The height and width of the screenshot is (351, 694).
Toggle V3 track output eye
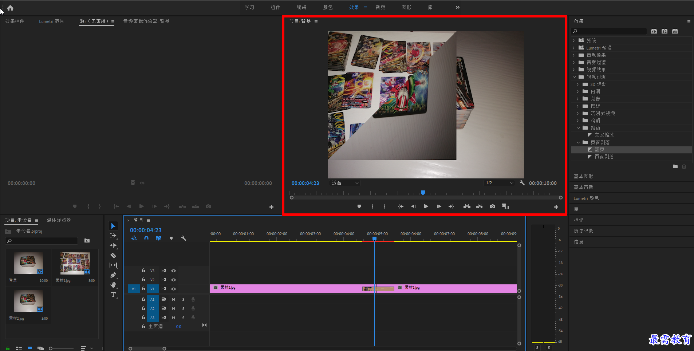[x=174, y=271]
